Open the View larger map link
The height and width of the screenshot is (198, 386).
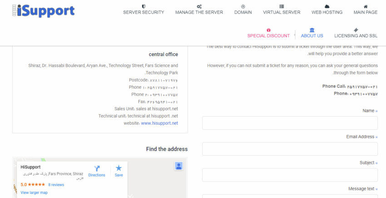pos(34,193)
